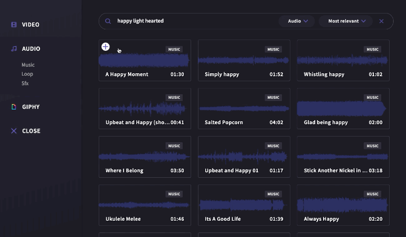Select the Where I Belong track
This screenshot has height=237, width=406.
click(144, 156)
